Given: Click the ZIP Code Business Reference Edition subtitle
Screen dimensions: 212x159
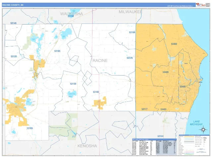Looking at the screenshot, I should [180, 6].
